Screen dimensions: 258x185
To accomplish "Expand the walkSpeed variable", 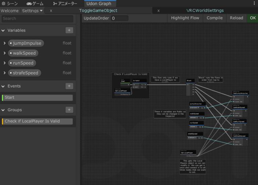I will [4, 53].
